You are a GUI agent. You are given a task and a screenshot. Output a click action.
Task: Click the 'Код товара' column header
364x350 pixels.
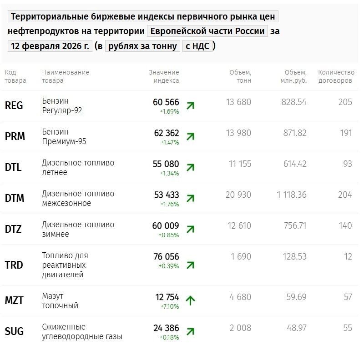(x=15, y=76)
